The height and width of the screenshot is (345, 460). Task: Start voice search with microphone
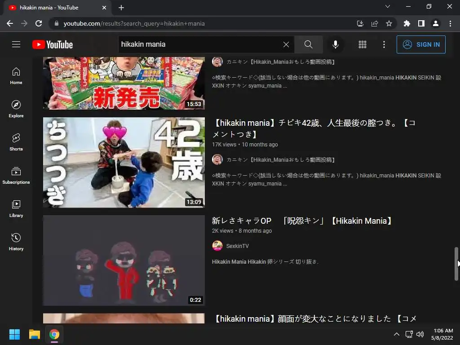(335, 44)
